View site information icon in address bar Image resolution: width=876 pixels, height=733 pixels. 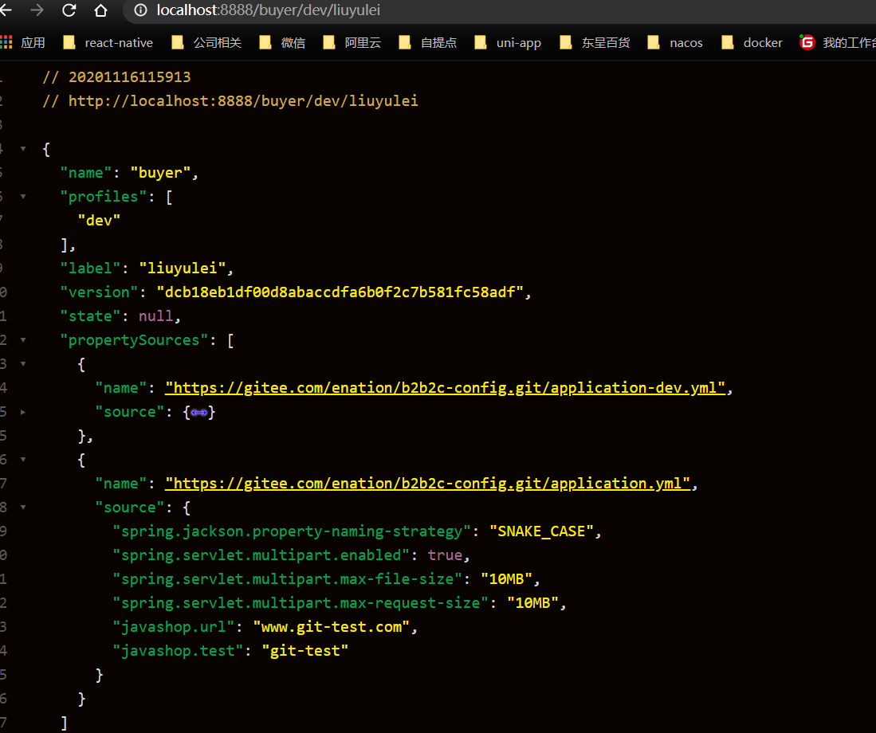(x=141, y=10)
